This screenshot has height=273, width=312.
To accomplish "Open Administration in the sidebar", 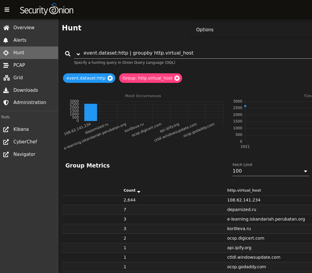I will (x=30, y=103).
